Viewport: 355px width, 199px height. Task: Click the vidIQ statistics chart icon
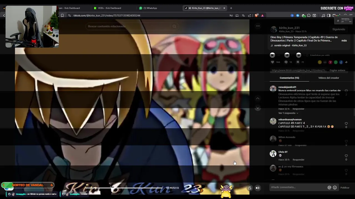click(x=298, y=55)
